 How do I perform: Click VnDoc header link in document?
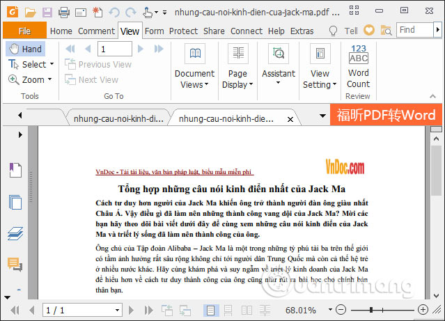(174, 172)
